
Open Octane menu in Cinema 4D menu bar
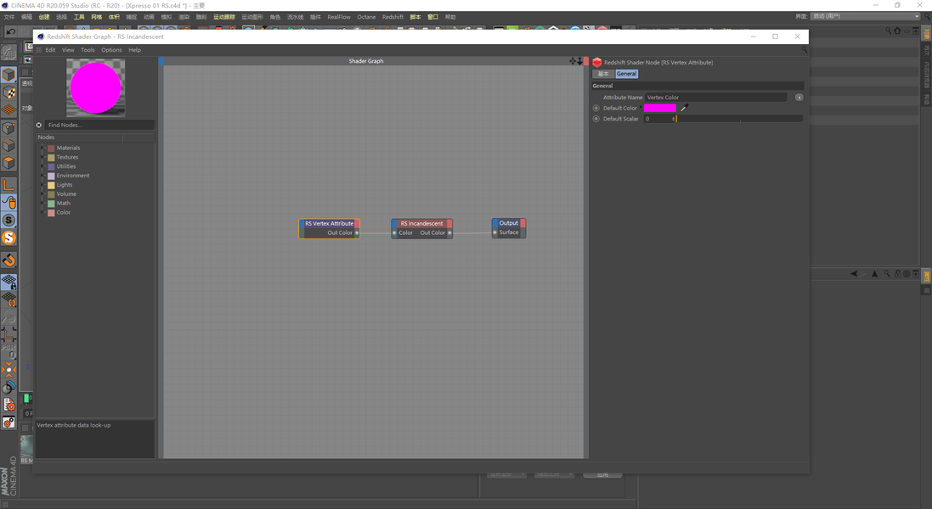[x=366, y=17]
